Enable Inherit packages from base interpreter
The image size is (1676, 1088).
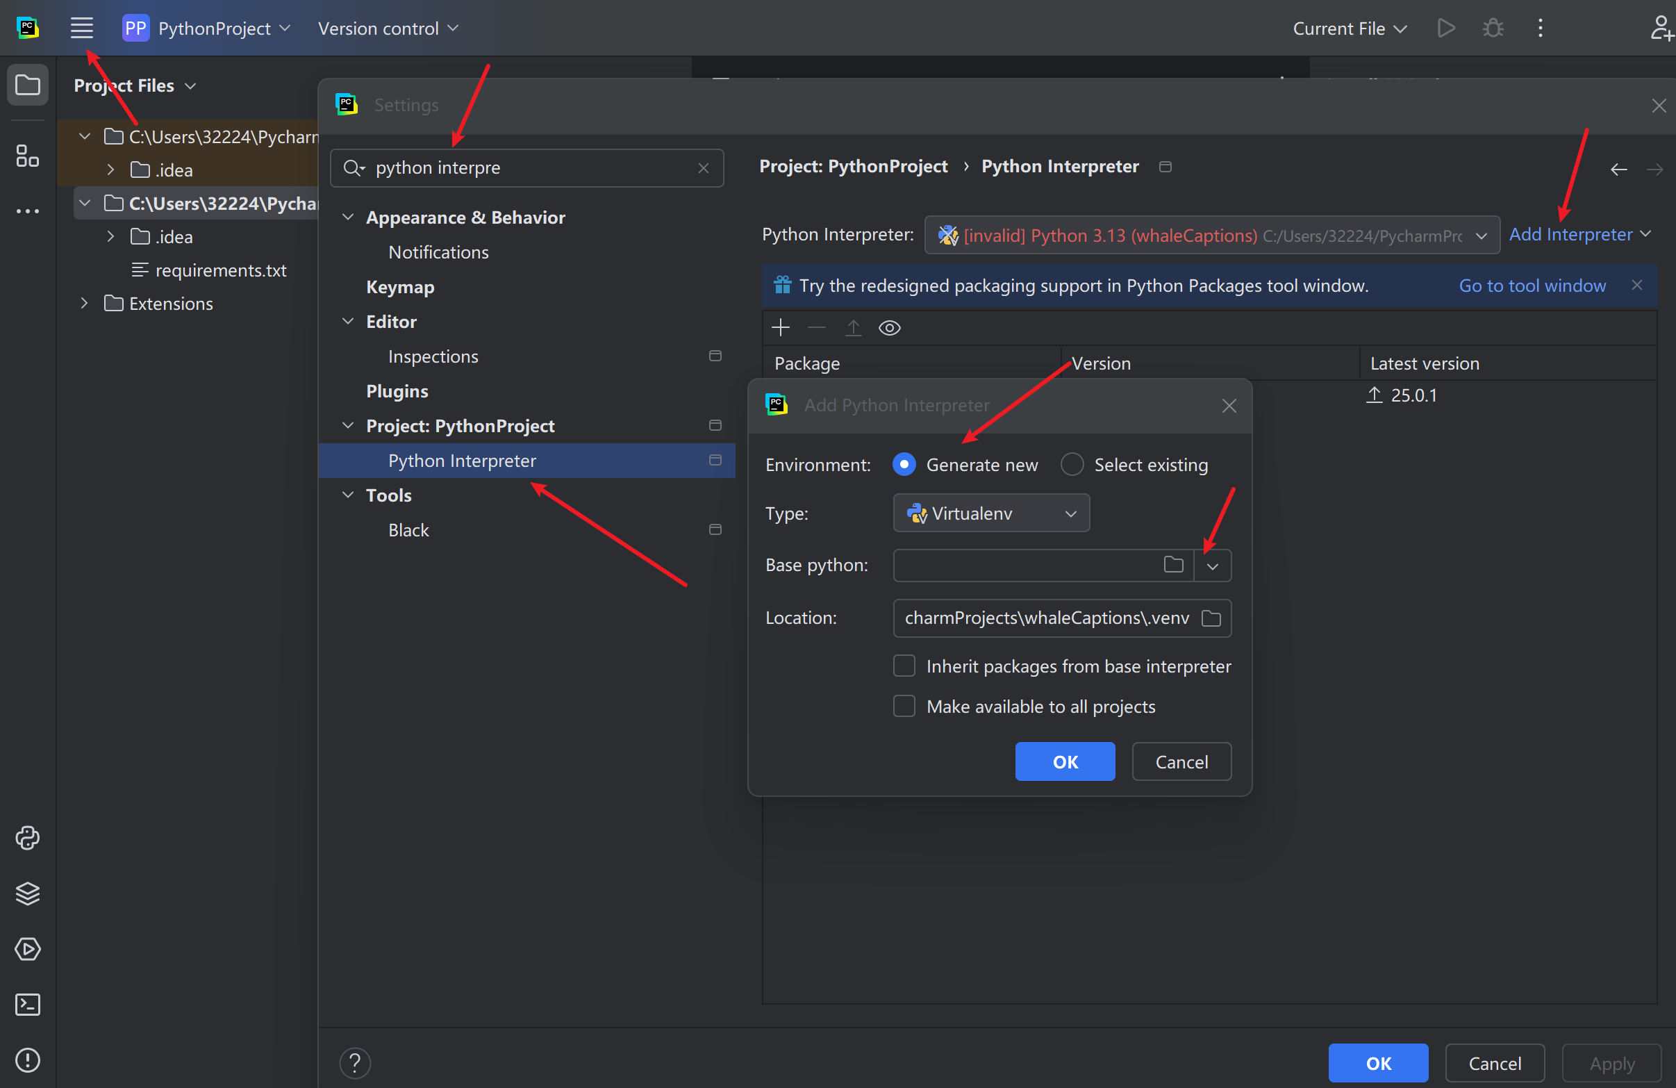904,666
